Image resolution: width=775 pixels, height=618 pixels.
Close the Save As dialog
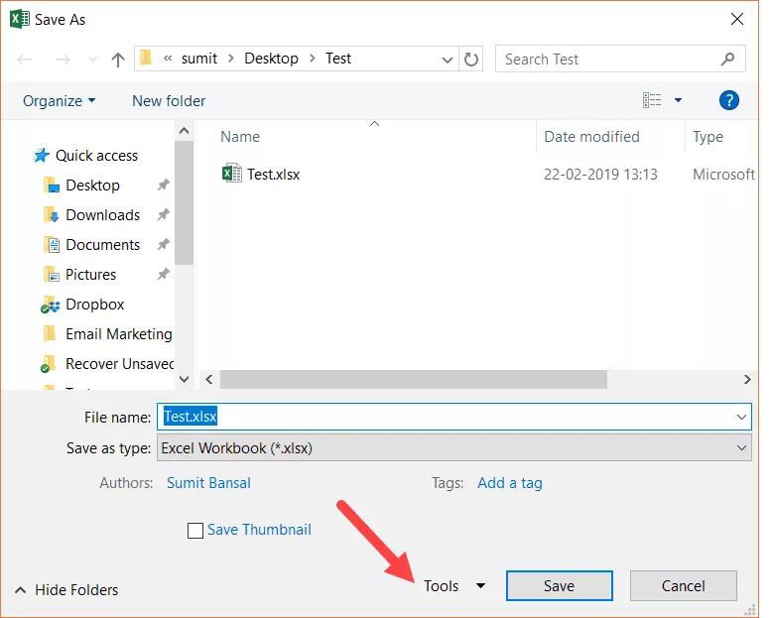coord(737,19)
